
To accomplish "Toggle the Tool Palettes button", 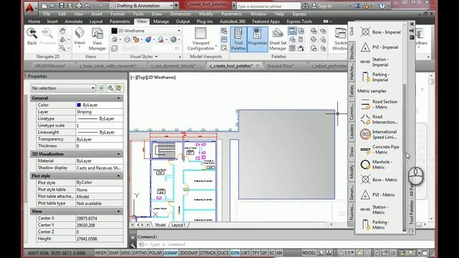I will 238,39.
